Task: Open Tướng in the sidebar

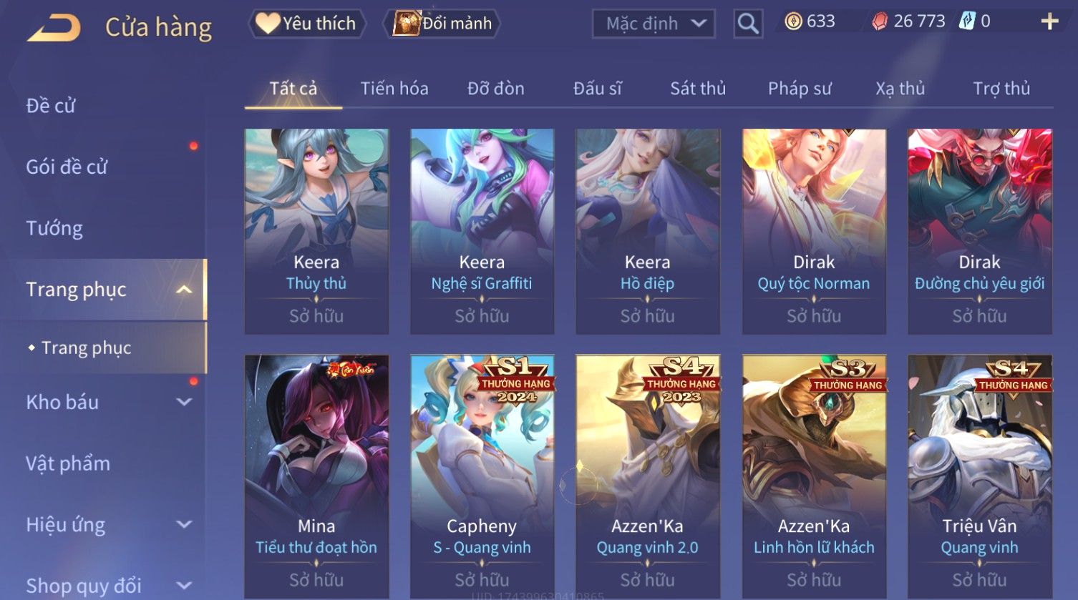Action: coord(54,228)
